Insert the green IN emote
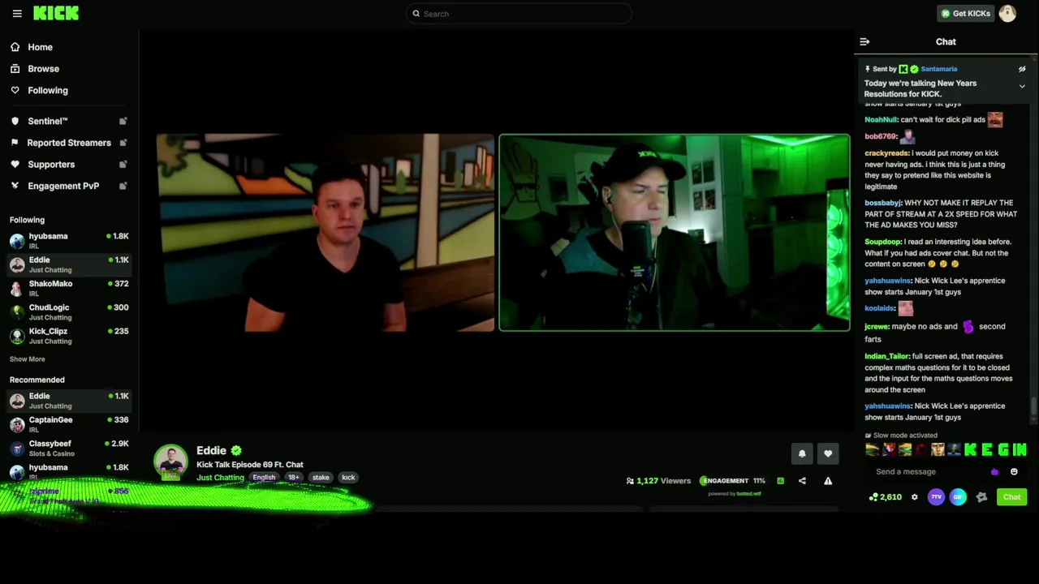The height and width of the screenshot is (584, 1039). point(1020,449)
